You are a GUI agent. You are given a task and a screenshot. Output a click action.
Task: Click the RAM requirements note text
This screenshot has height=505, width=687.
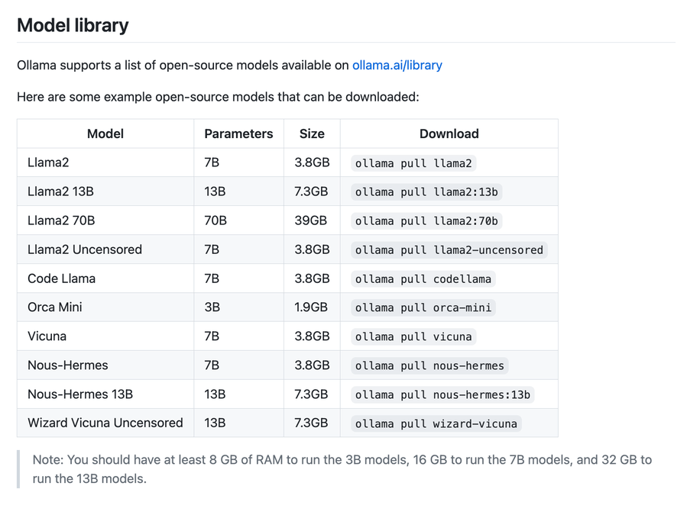(x=342, y=469)
